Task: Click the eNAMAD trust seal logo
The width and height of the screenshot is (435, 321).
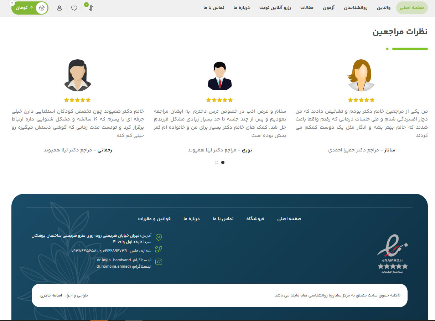Action: [x=393, y=254]
